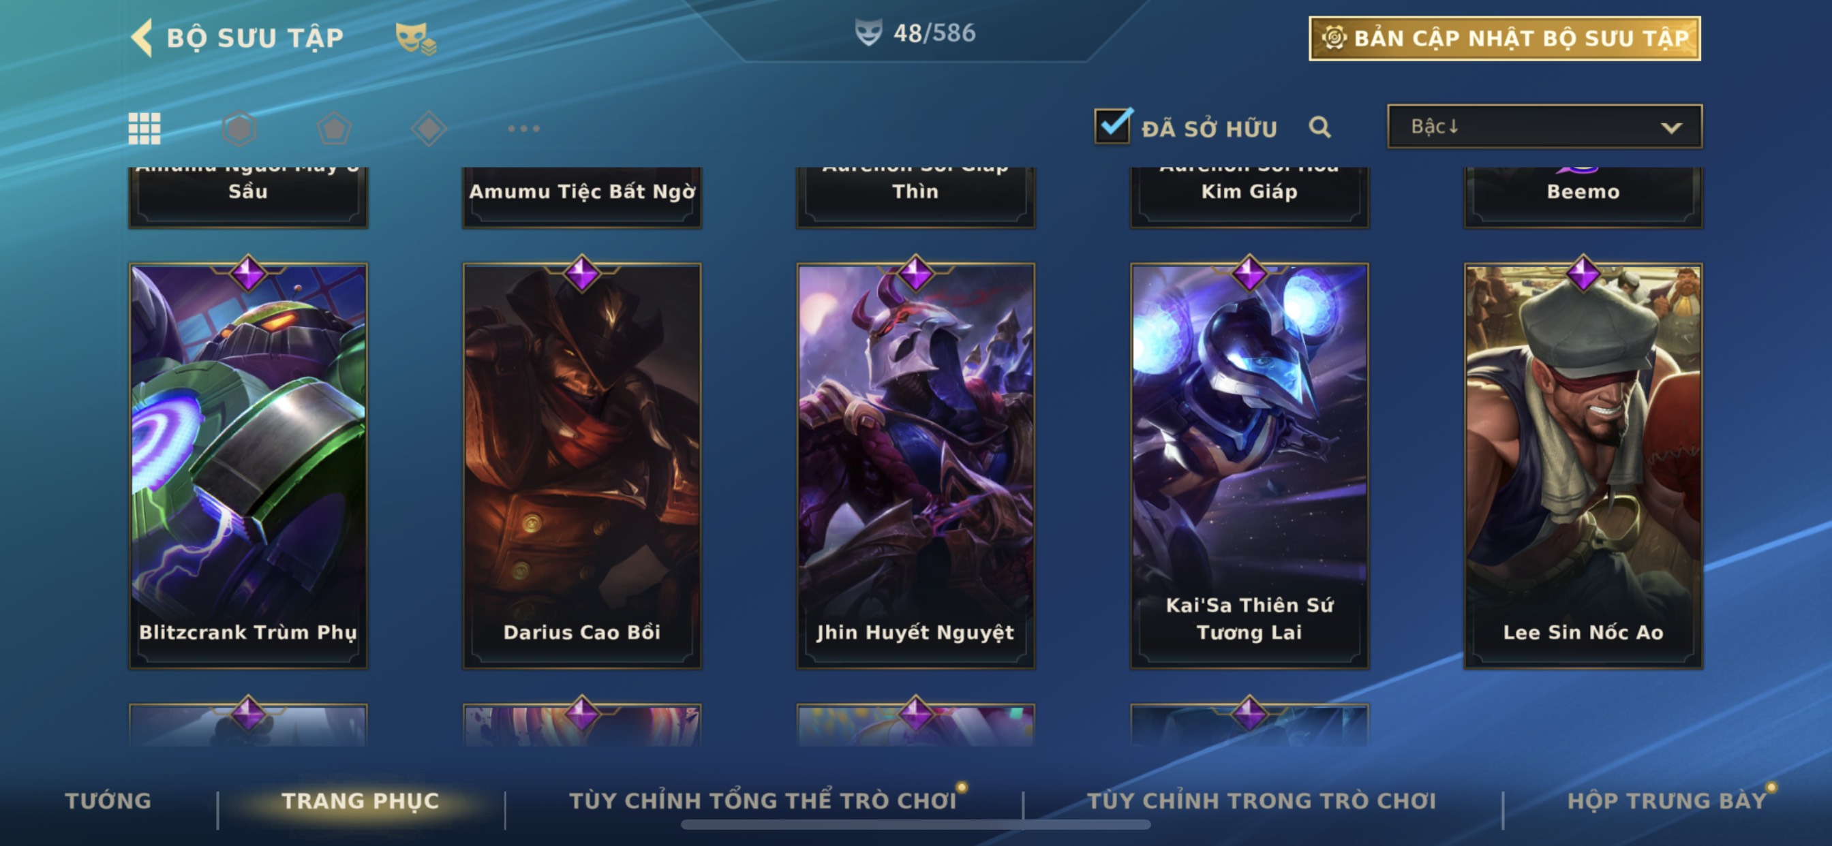The width and height of the screenshot is (1832, 846).
Task: Click Bản Cập Nhật Bộ Sưu Tập button
Action: pos(1505,38)
